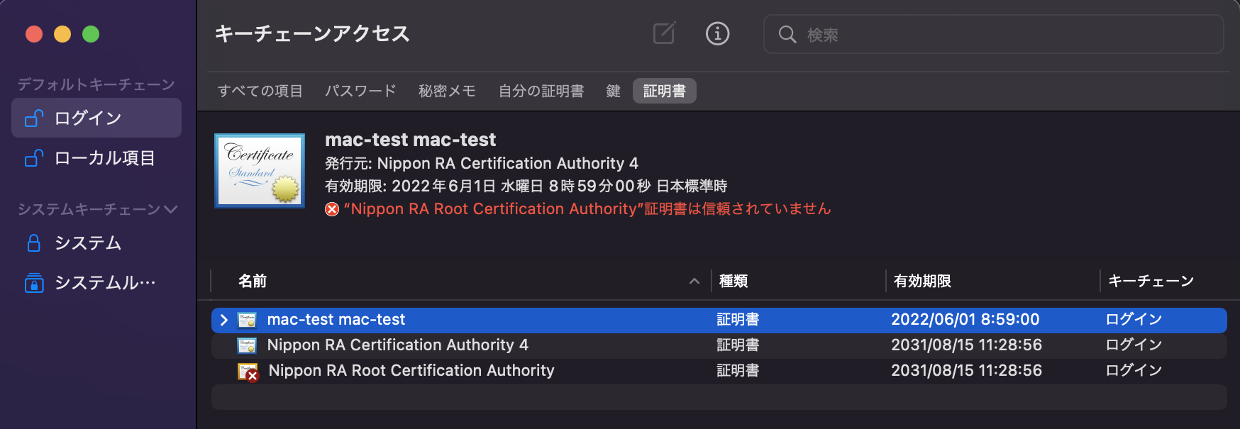Select the 自分の証明書 tab
Screen dimensions: 1240x429
click(x=541, y=91)
